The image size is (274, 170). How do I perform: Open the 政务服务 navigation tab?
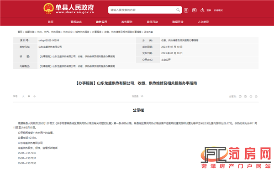(x=127, y=22)
